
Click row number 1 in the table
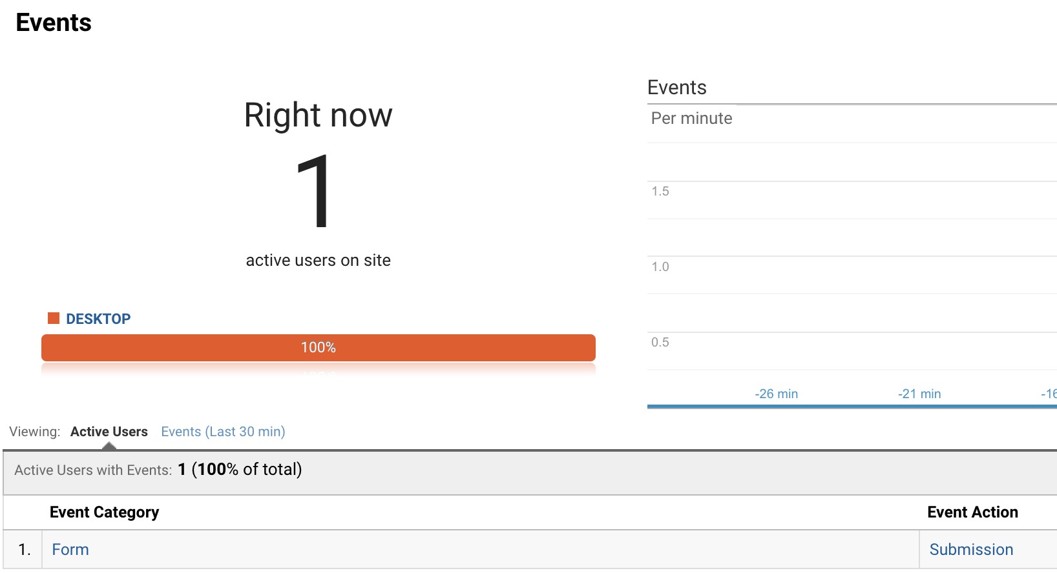point(25,550)
